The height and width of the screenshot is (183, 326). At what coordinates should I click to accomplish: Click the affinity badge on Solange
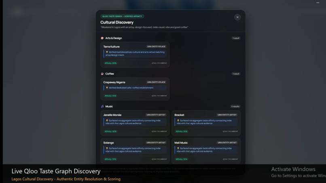click(x=110, y=159)
